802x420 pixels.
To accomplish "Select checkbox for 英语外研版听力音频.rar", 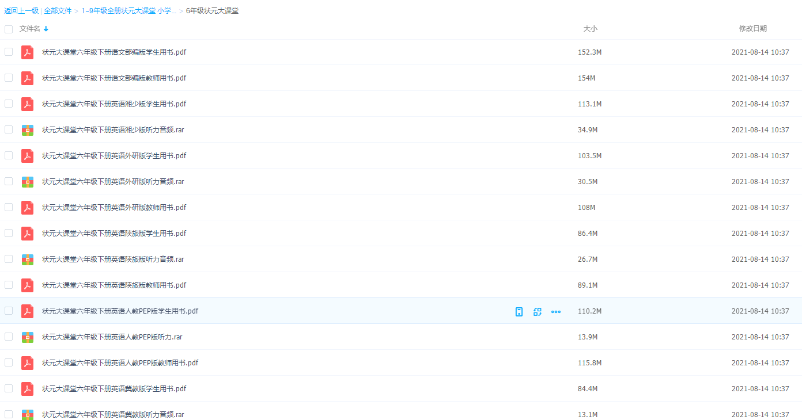I will click(x=9, y=181).
